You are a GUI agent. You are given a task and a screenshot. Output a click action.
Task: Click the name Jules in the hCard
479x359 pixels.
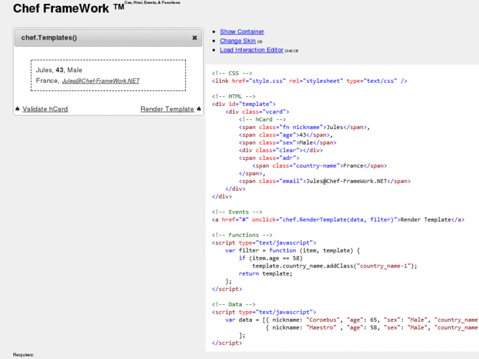(x=43, y=70)
